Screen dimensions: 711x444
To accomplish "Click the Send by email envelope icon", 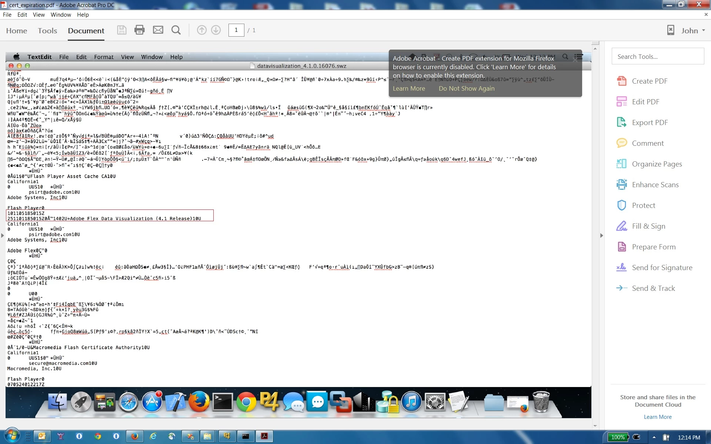I will click(x=158, y=30).
